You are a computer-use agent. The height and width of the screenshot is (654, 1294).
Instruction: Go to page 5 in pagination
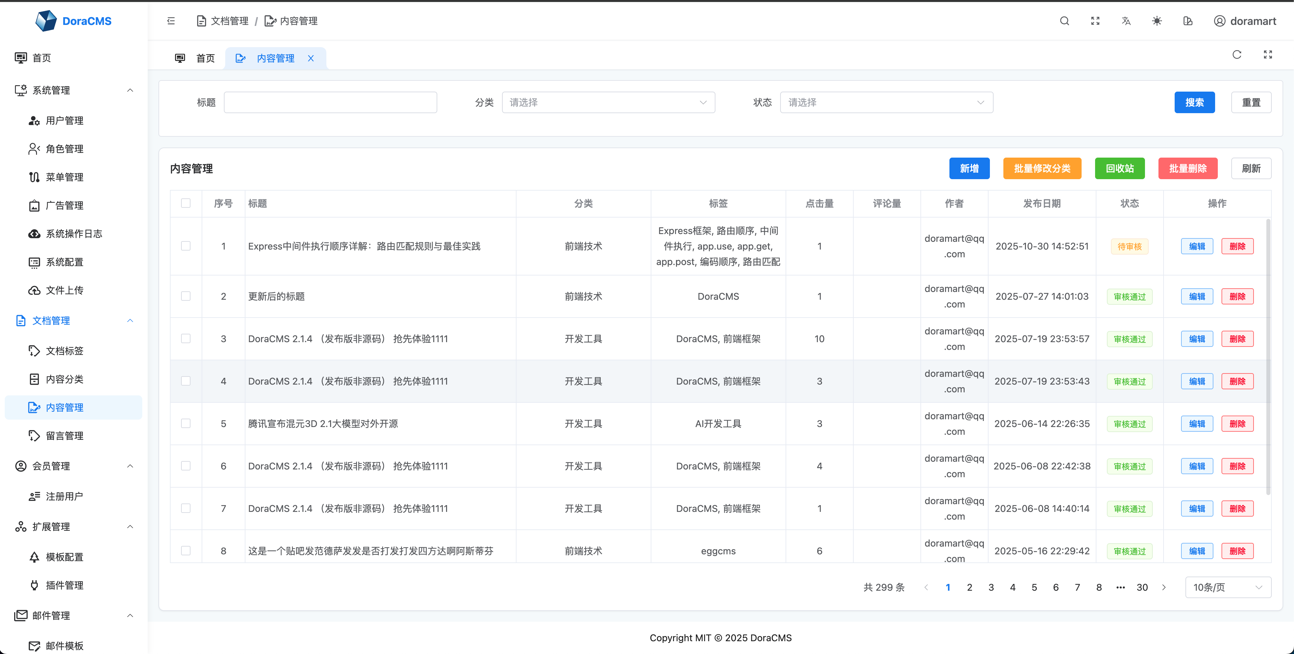(x=1034, y=587)
